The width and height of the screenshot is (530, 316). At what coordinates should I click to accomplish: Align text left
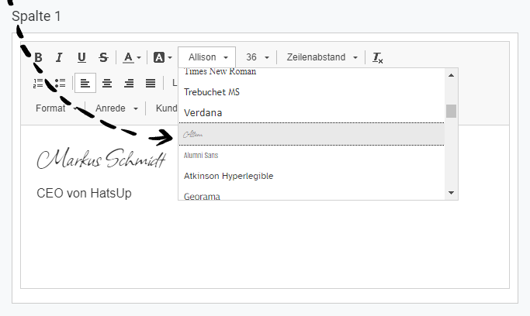pos(85,83)
